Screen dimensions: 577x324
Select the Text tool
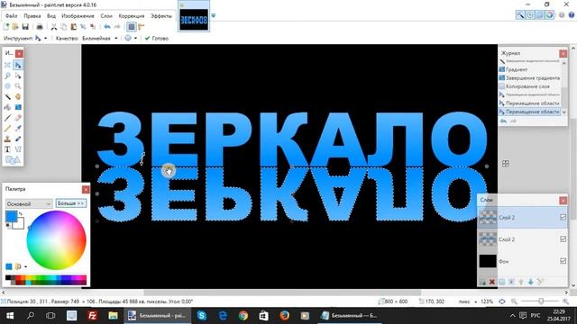coord(7,149)
